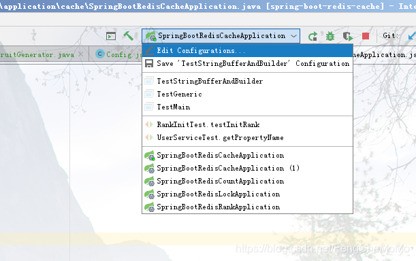Select SpringBootRedisCountApplication configuration

point(247,181)
